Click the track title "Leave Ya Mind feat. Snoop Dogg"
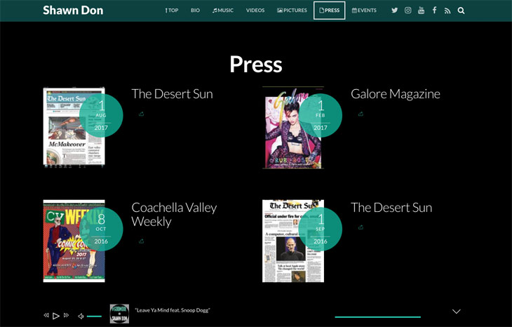This screenshot has height=327, width=512. point(173,310)
